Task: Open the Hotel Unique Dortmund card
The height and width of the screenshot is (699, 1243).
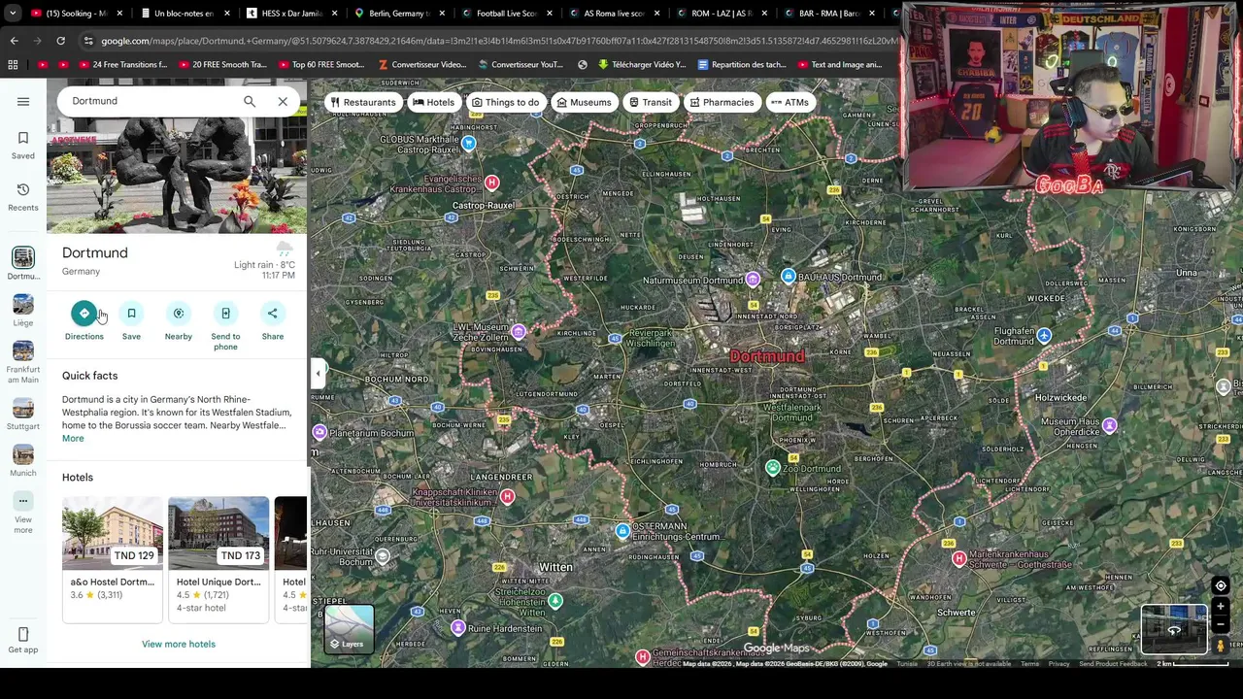Action: (218, 558)
